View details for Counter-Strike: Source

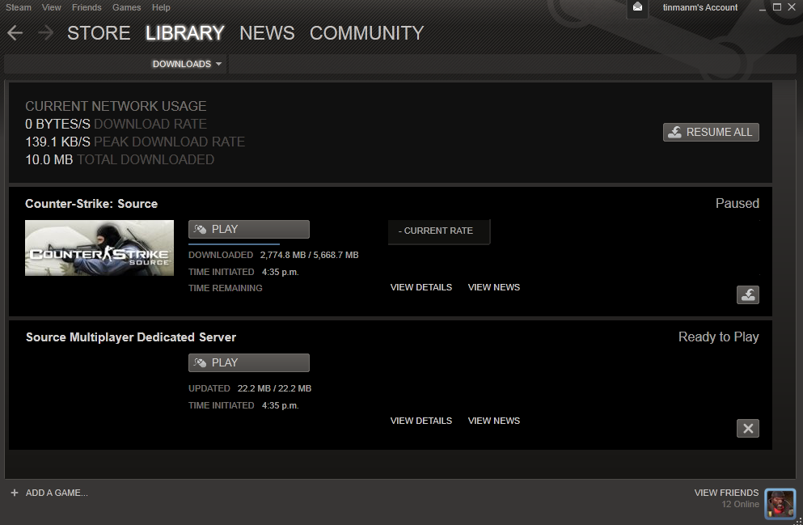coord(421,287)
